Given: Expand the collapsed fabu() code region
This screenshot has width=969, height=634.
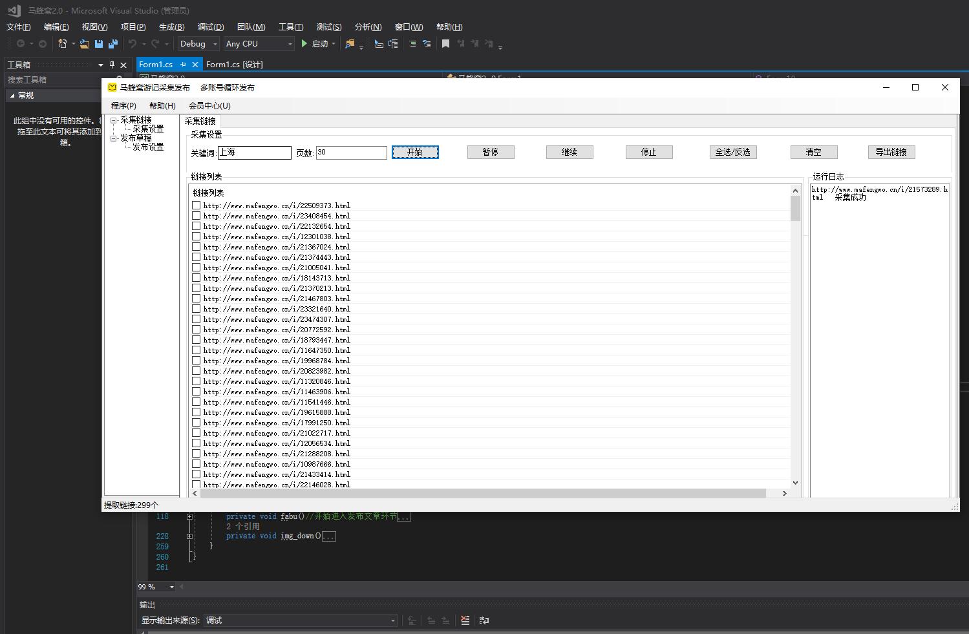Looking at the screenshot, I should (x=189, y=516).
